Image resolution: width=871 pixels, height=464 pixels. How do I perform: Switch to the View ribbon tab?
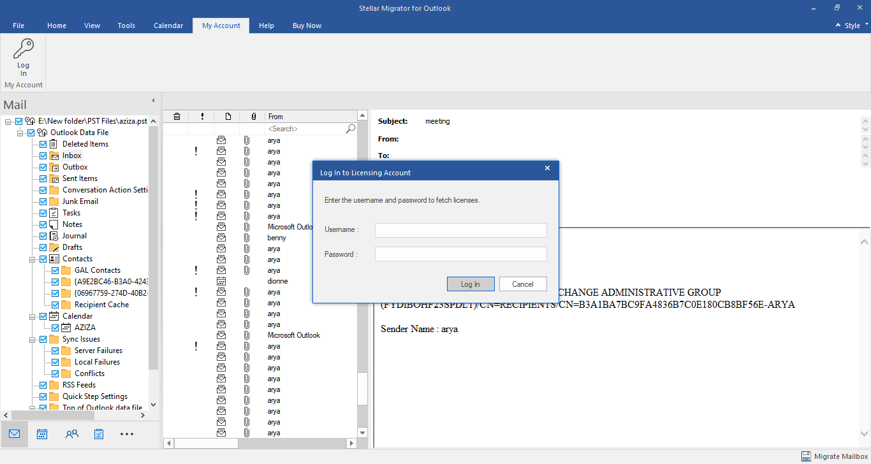[92, 25]
